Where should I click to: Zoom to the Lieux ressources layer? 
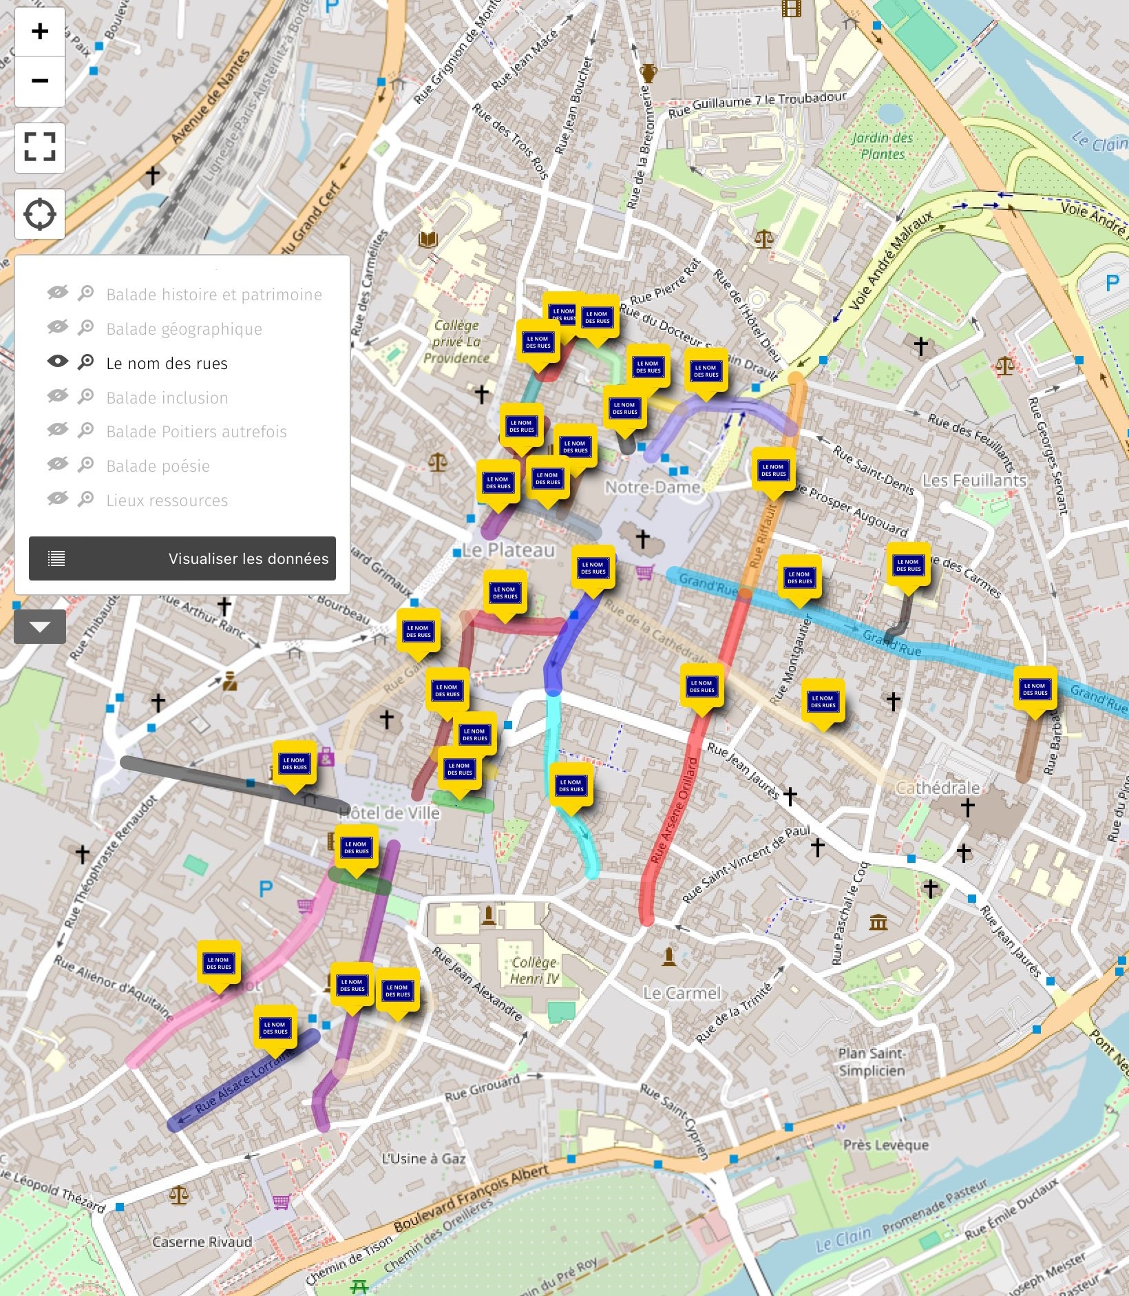pyautogui.click(x=86, y=499)
